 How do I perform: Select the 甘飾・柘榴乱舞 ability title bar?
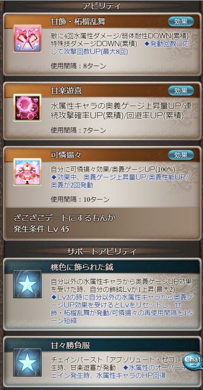point(102,22)
